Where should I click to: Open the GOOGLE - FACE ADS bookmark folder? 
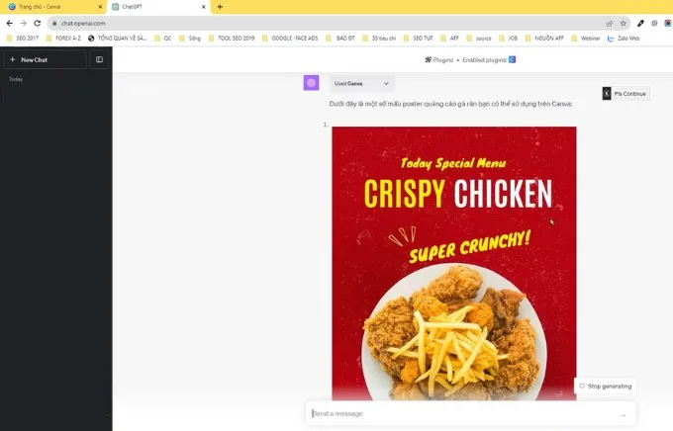pyautogui.click(x=290, y=39)
